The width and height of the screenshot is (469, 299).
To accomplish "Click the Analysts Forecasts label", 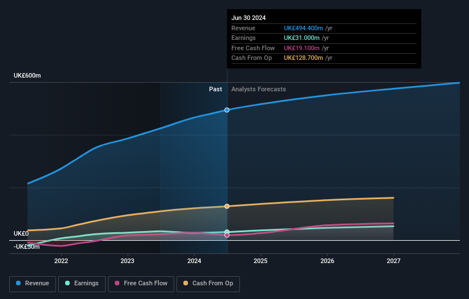I will point(258,89).
